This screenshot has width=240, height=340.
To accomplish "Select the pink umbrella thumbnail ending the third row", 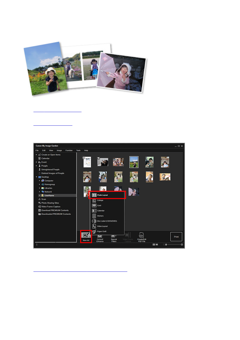I will [x=134, y=192].
